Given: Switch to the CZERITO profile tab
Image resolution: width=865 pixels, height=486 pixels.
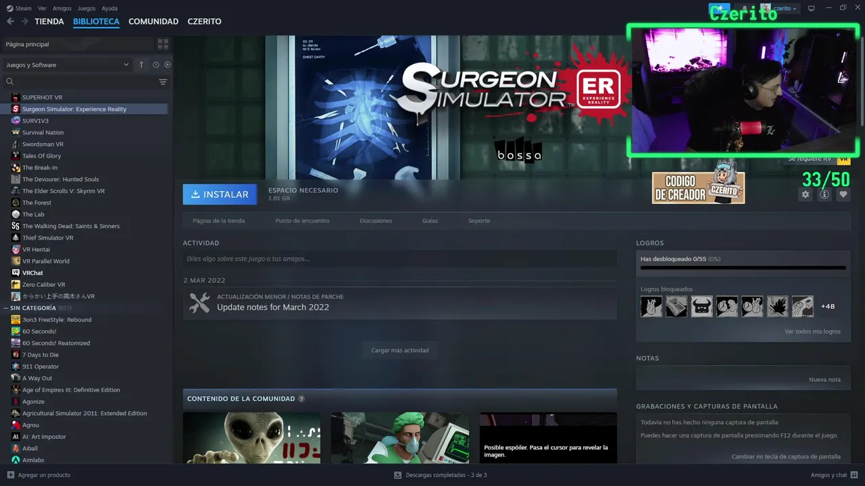Looking at the screenshot, I should click(204, 22).
